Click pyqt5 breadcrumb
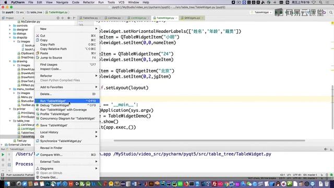Image resolution: width=334 pixels, height=188 pixels. [8, 13]
